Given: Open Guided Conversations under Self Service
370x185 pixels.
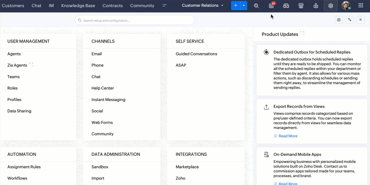Looking at the screenshot, I should pyautogui.click(x=196, y=54).
